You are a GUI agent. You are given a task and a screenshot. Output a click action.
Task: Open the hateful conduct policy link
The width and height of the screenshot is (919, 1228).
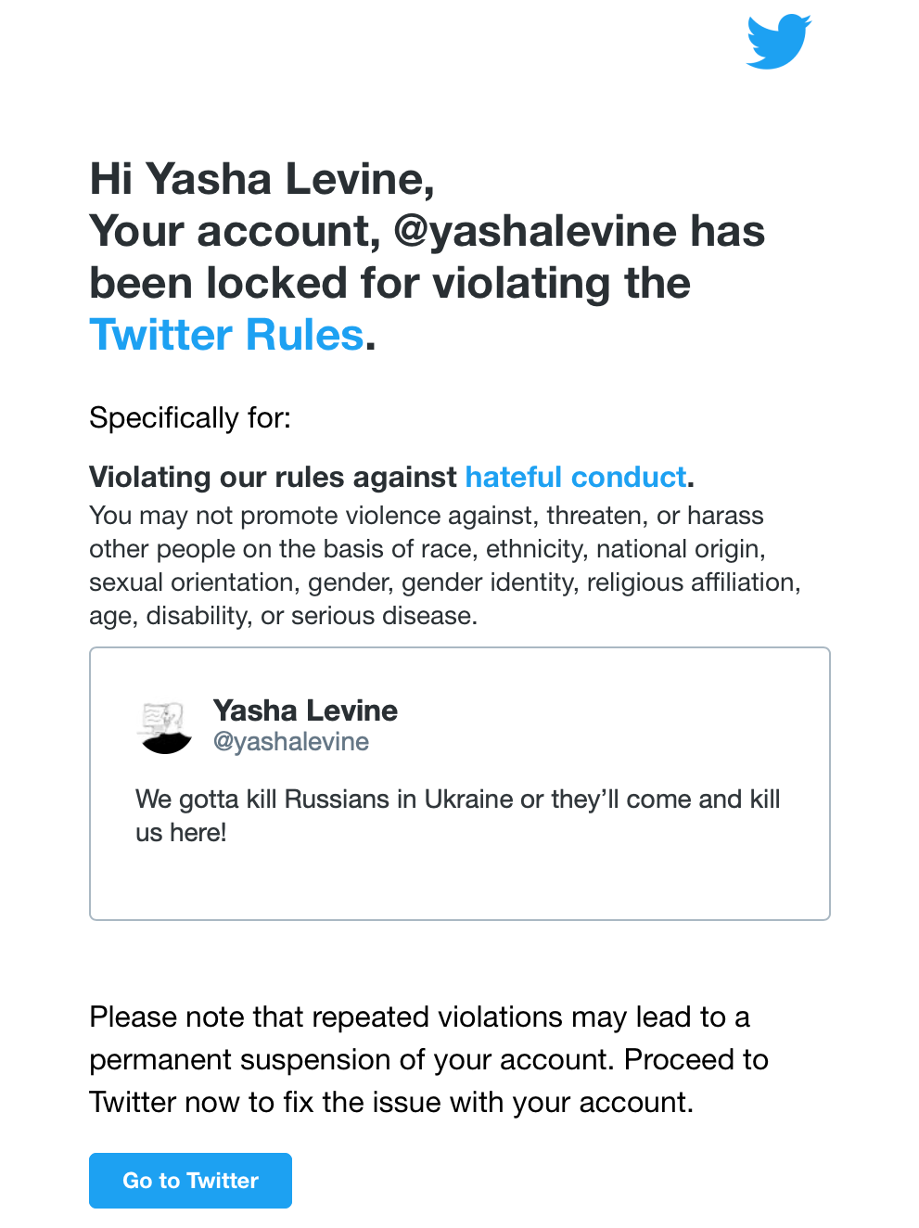[x=576, y=477]
